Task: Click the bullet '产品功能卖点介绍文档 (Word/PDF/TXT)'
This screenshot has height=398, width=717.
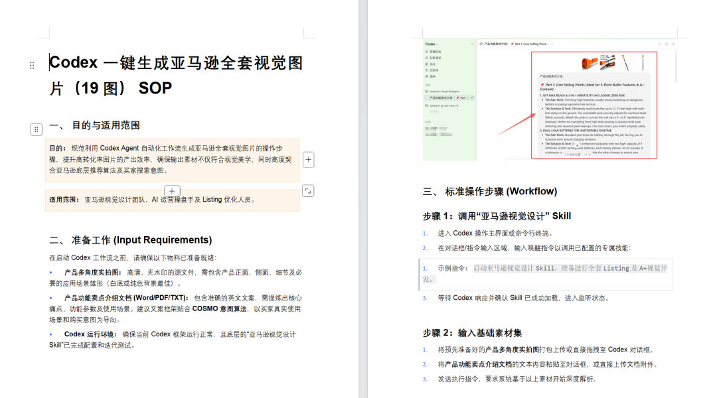Action: coord(175,309)
